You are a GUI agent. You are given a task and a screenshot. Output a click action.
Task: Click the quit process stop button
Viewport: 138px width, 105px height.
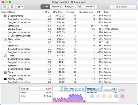coord(5,7)
